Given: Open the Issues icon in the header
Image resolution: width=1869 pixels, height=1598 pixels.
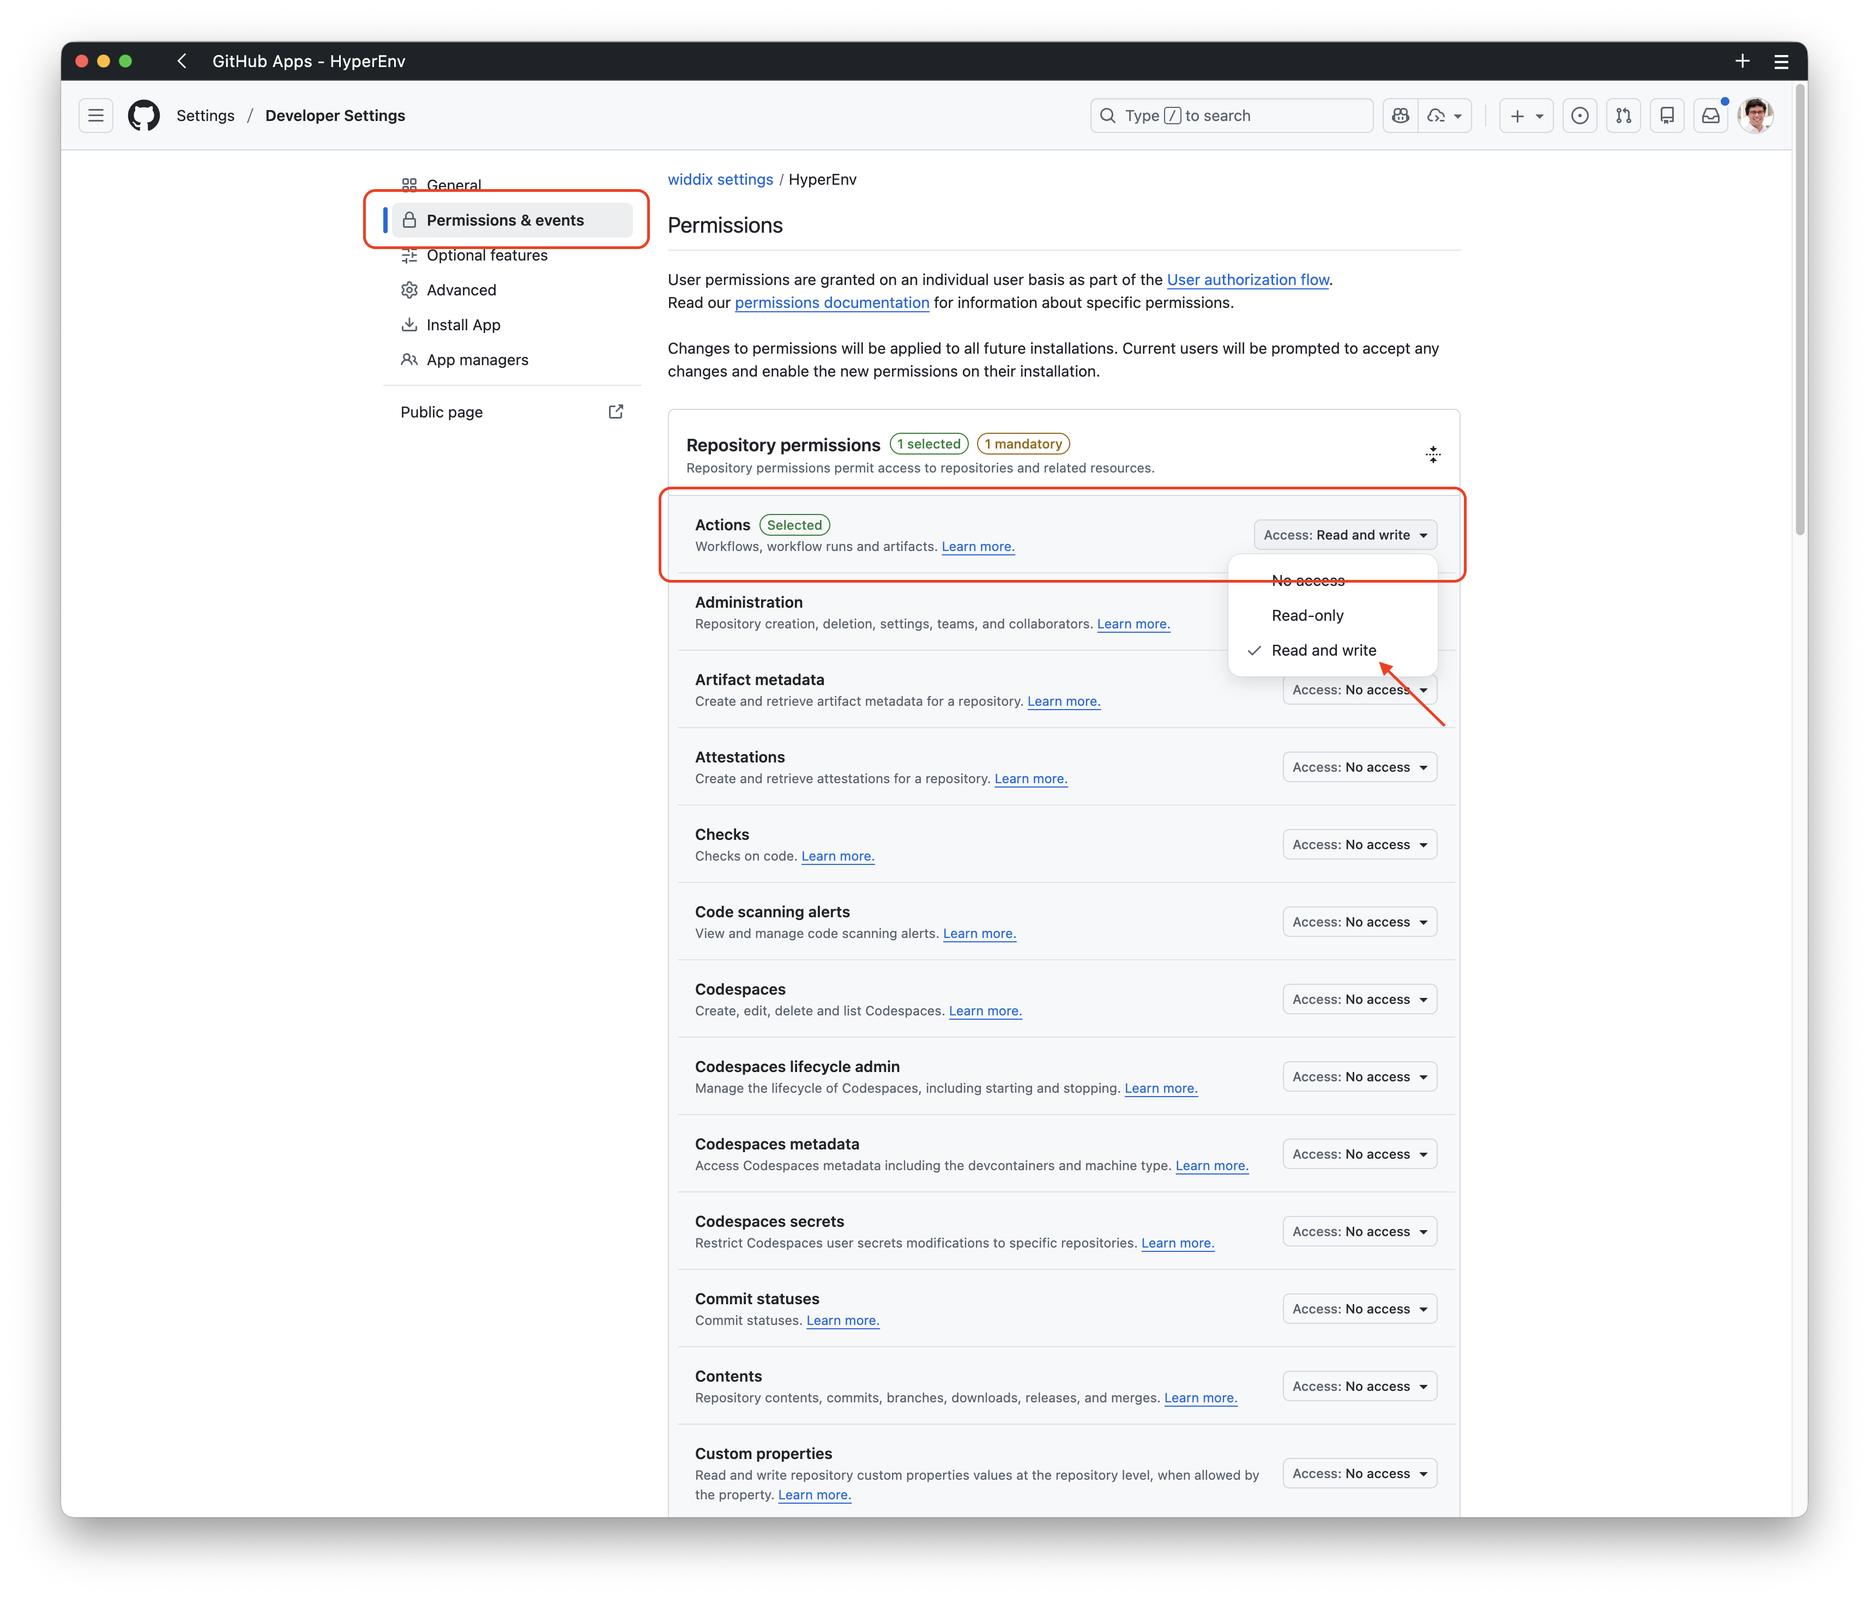Looking at the screenshot, I should click(1579, 116).
